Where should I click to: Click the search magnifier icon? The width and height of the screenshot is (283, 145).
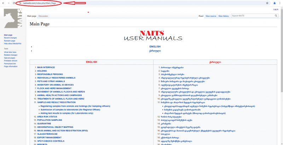click(276, 16)
